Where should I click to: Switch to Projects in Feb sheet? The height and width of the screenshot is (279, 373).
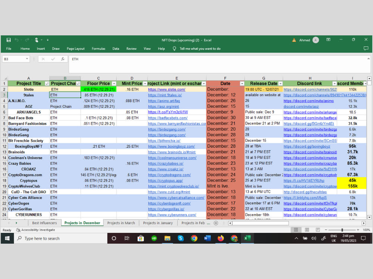193,223
